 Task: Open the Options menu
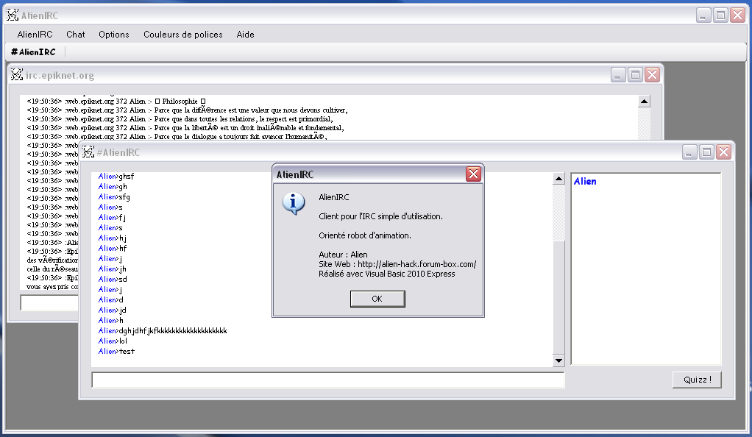(113, 35)
